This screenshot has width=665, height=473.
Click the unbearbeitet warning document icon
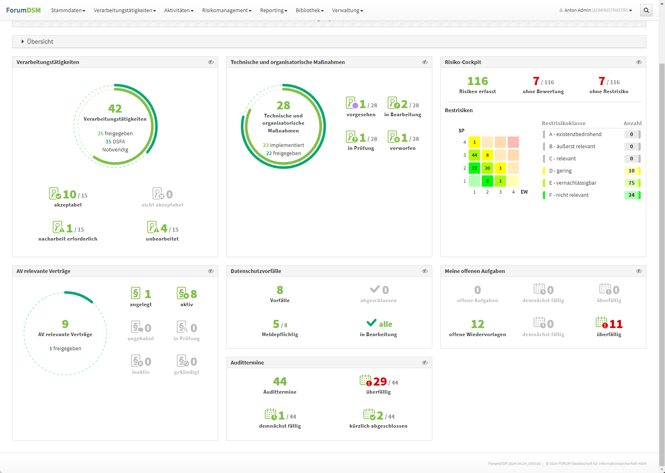pyautogui.click(x=153, y=227)
